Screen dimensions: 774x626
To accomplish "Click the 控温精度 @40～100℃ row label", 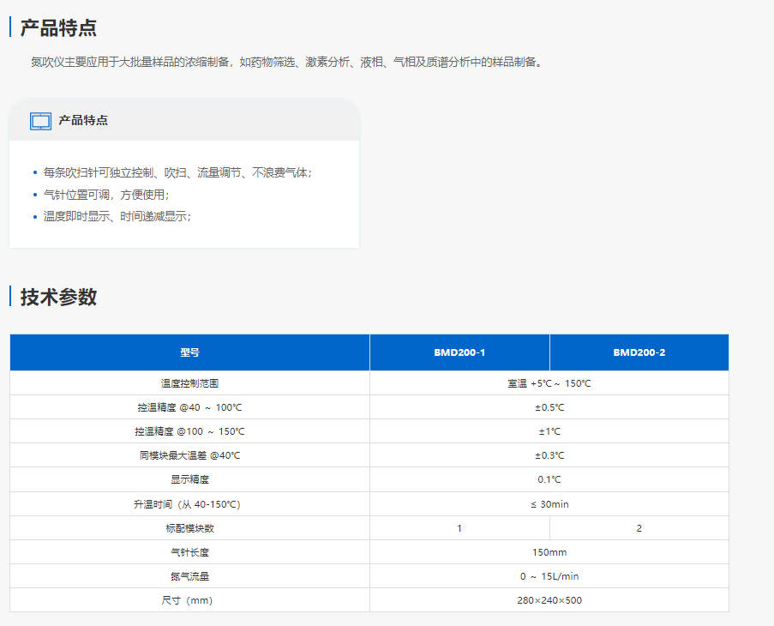I will (189, 407).
